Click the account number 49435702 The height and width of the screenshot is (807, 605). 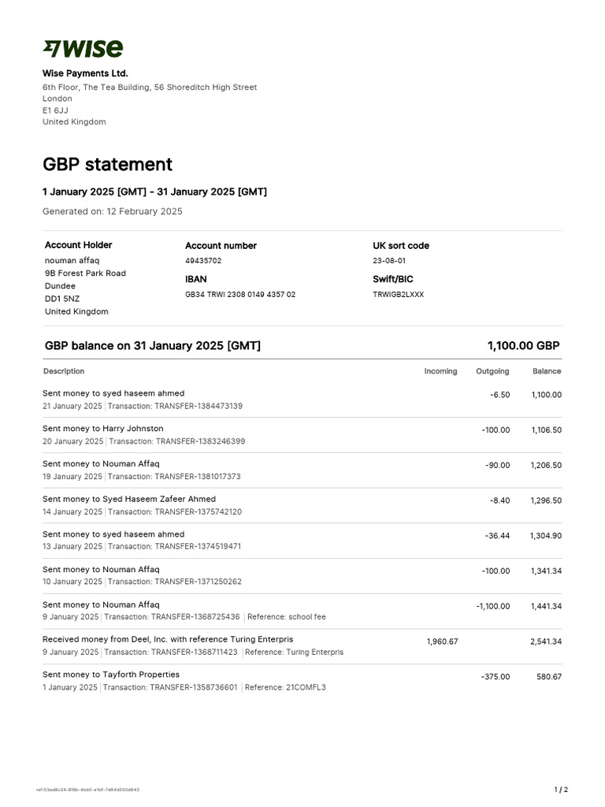pos(203,261)
